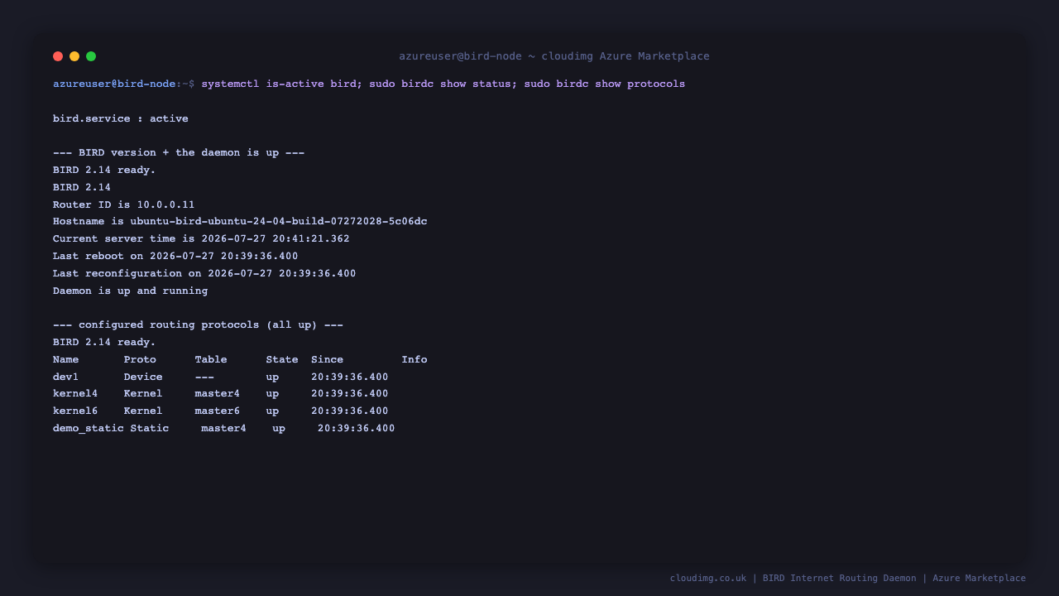Click the yellow minimize window dot

74,56
